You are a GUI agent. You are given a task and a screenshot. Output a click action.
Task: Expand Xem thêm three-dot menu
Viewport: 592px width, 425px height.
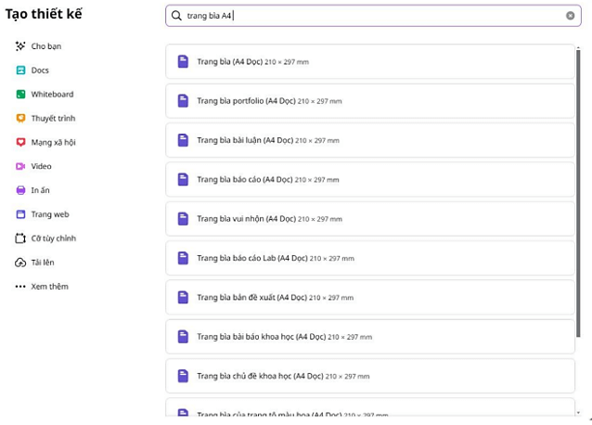[20, 287]
